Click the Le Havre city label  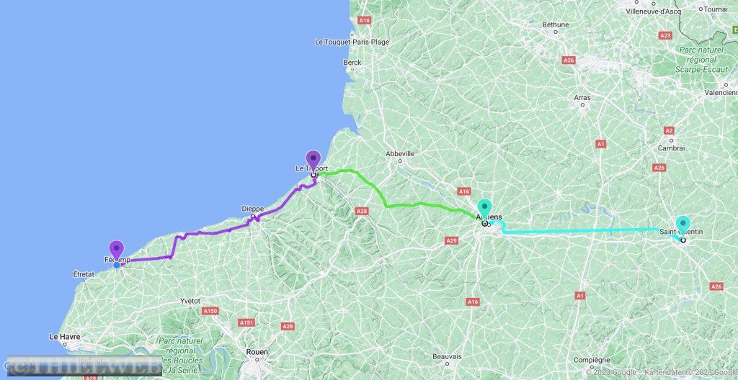click(65, 338)
